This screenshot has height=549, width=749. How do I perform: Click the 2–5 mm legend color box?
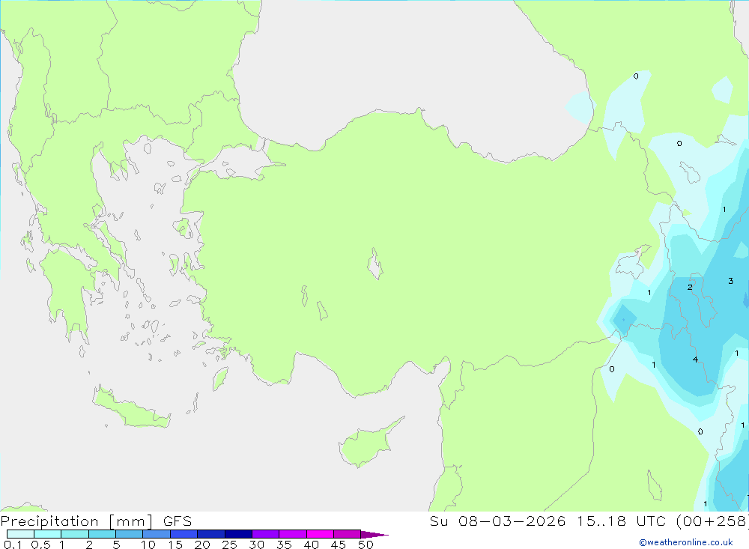click(102, 534)
